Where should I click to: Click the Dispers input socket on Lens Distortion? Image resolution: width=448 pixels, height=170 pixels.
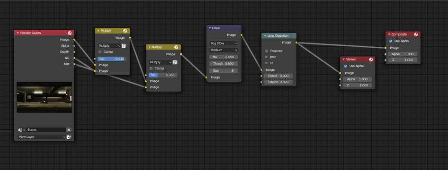[x=261, y=82]
